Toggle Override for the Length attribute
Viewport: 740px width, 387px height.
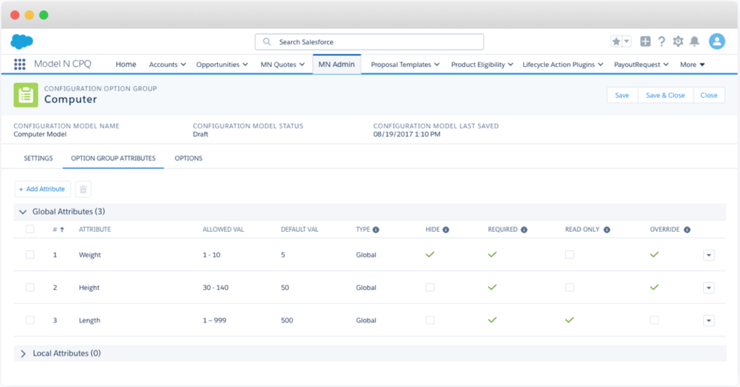click(x=654, y=320)
